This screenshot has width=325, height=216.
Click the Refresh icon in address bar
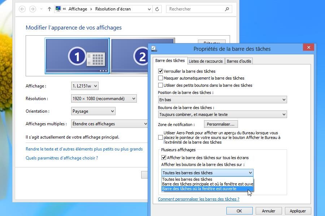click(x=157, y=9)
